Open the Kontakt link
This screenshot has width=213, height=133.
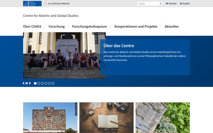tap(173, 4)
